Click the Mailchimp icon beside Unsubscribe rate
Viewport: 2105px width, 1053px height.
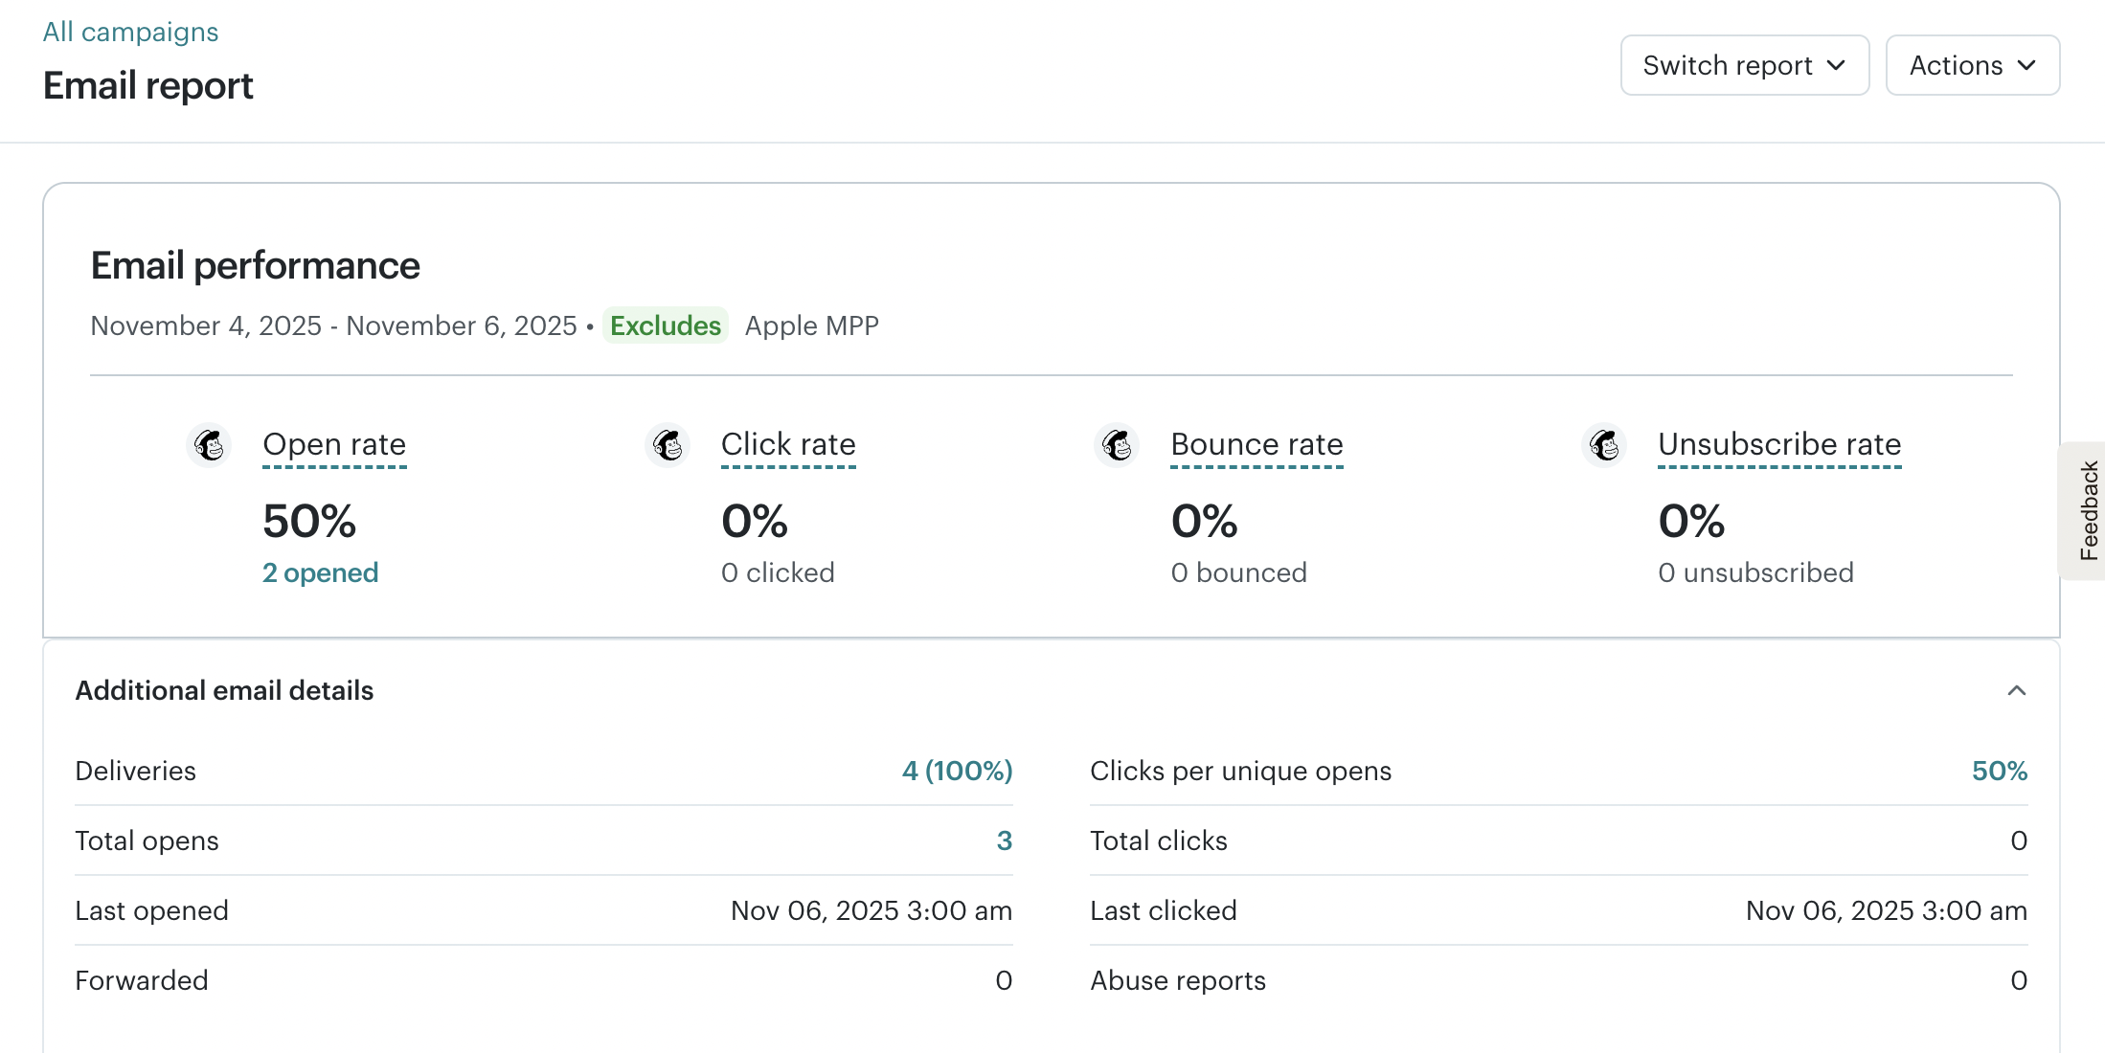[1604, 445]
